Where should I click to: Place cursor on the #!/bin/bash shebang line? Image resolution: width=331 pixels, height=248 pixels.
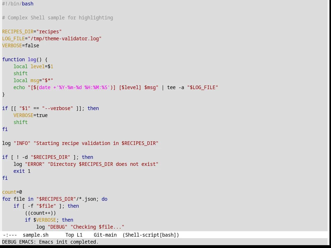tap(18, 4)
